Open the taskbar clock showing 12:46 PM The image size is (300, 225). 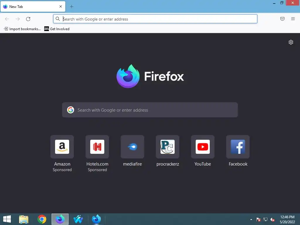287,219
